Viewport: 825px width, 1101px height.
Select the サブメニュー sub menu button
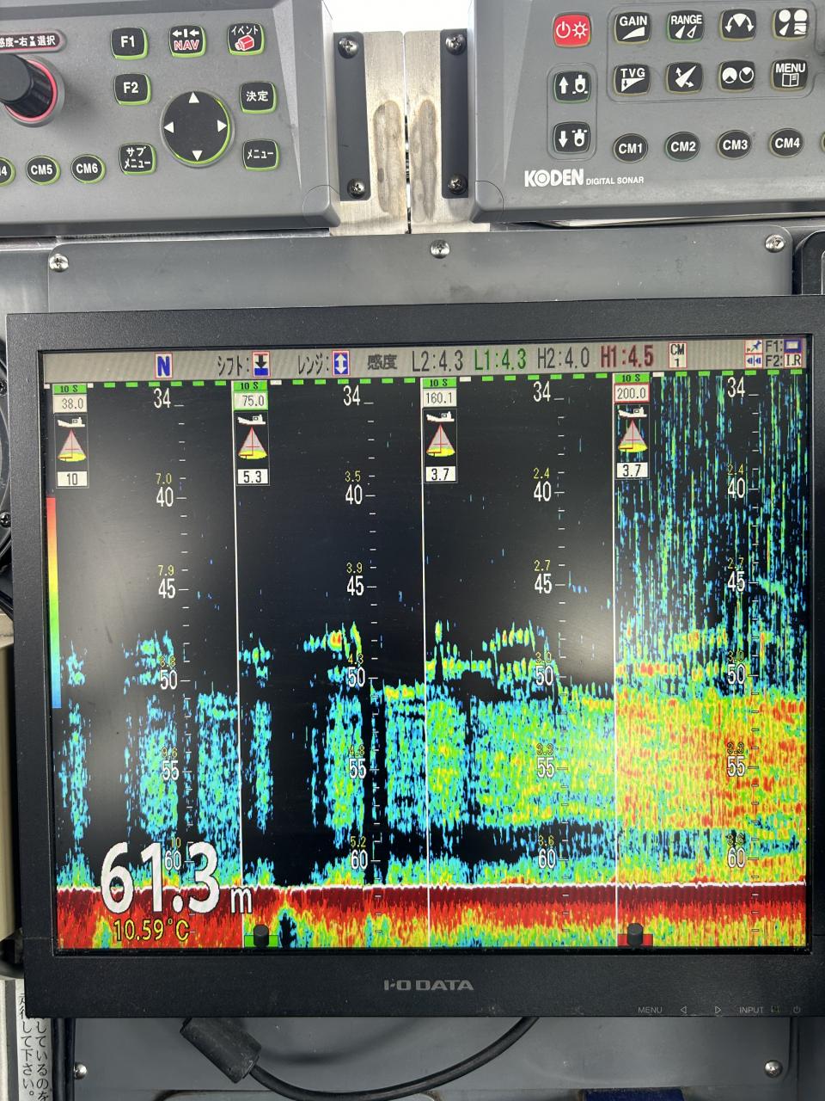[x=136, y=158]
